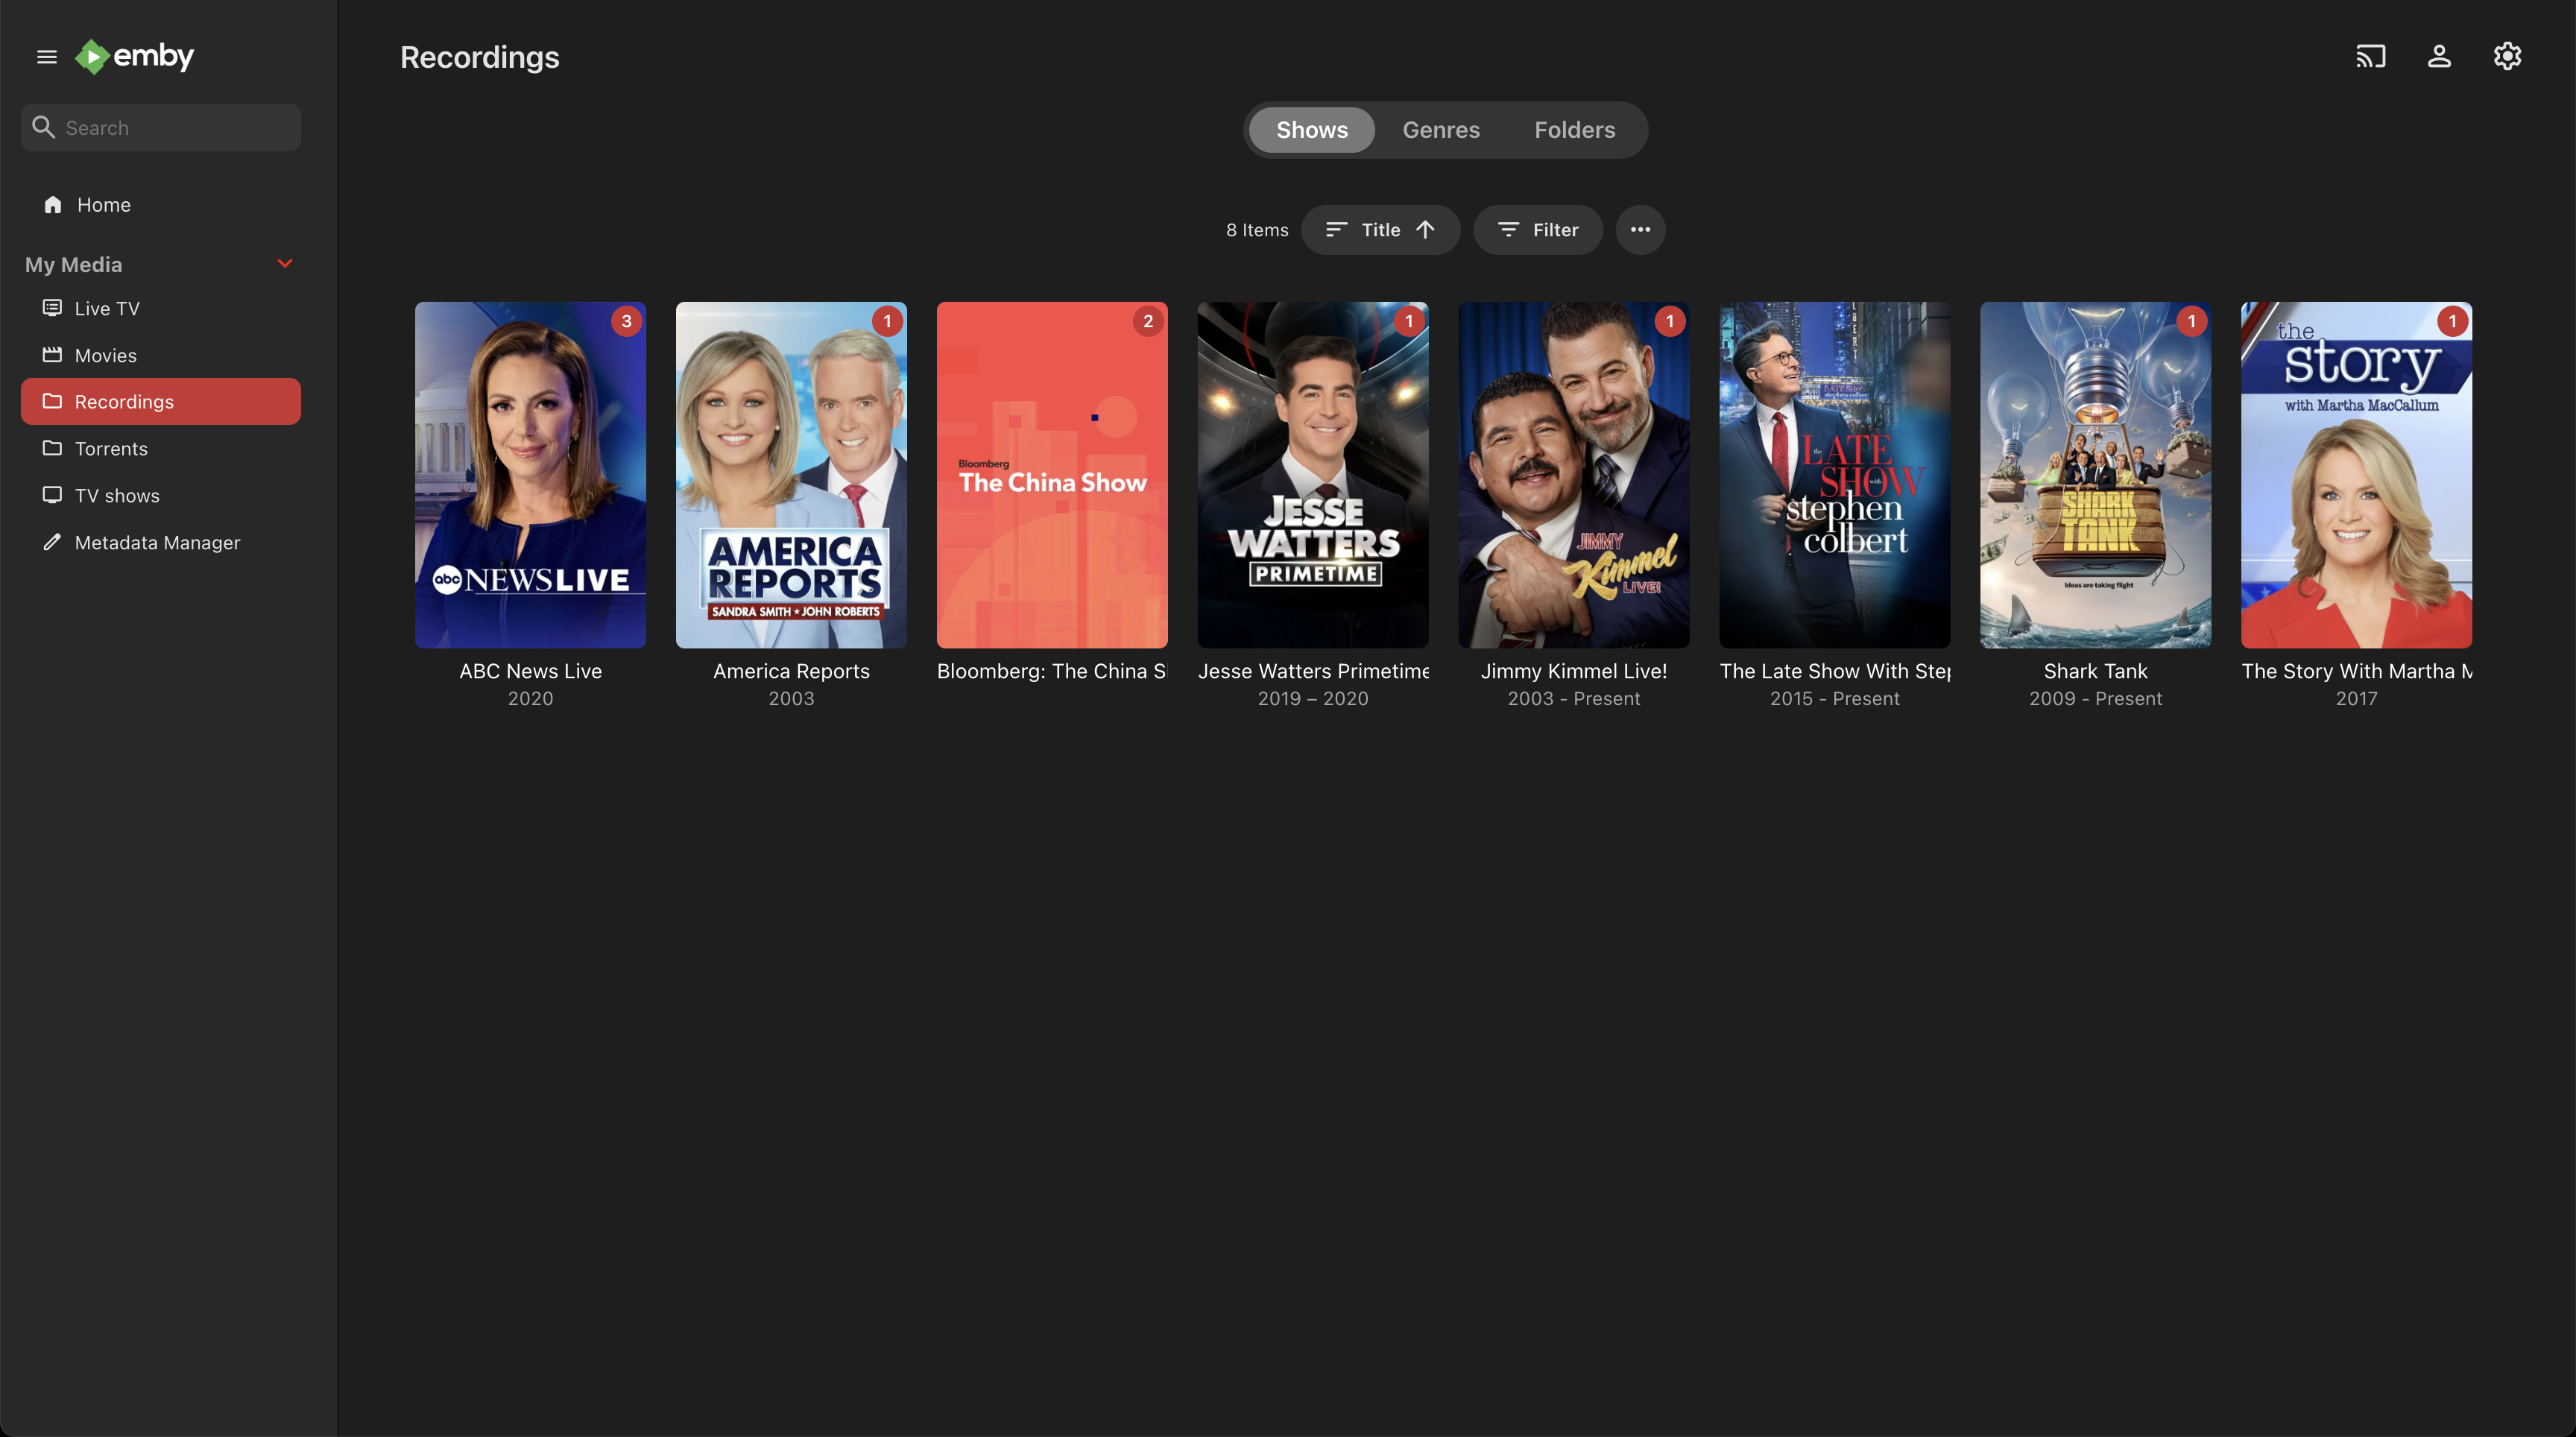The image size is (2576, 1437).
Task: Click the My Media section heading
Action: tap(73, 264)
